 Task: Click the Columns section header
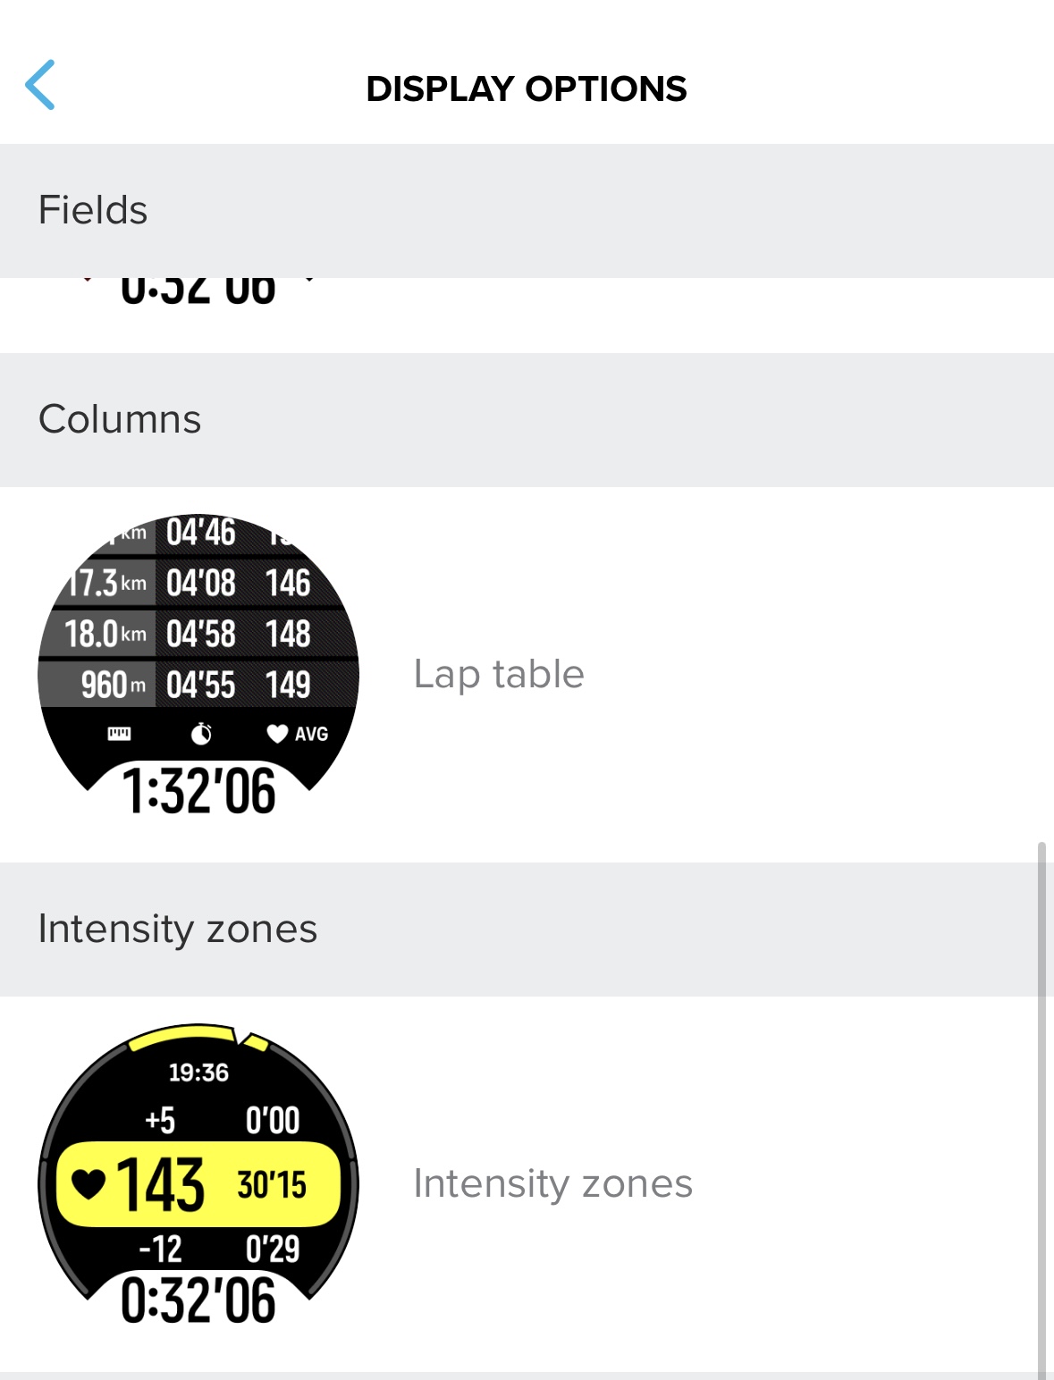click(x=527, y=420)
